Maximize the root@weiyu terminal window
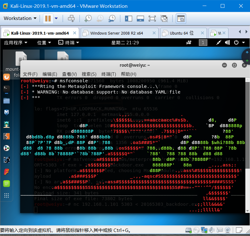 click(x=234, y=65)
